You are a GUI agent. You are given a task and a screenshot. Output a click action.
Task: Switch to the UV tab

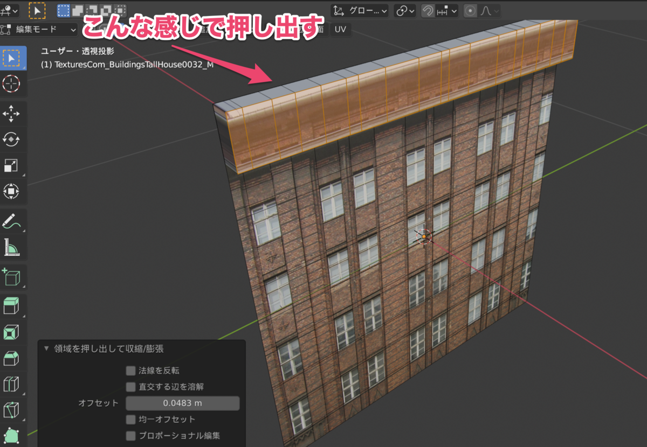(340, 30)
